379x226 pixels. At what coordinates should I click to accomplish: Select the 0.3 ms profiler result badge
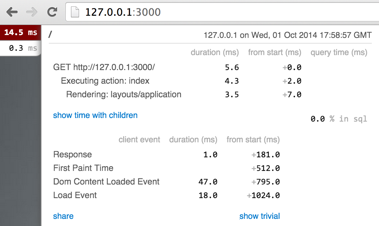pyautogui.click(x=23, y=48)
